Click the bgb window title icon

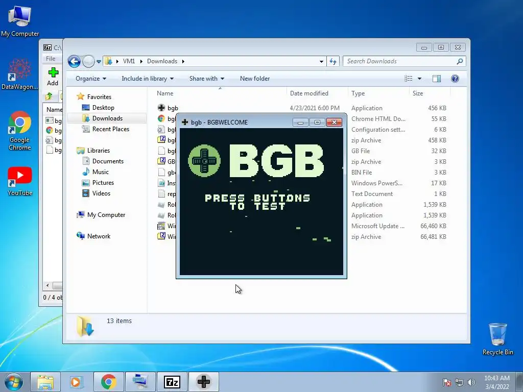185,122
